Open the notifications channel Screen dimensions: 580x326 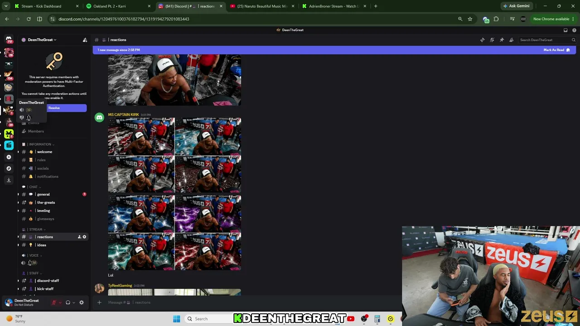(x=53, y=177)
